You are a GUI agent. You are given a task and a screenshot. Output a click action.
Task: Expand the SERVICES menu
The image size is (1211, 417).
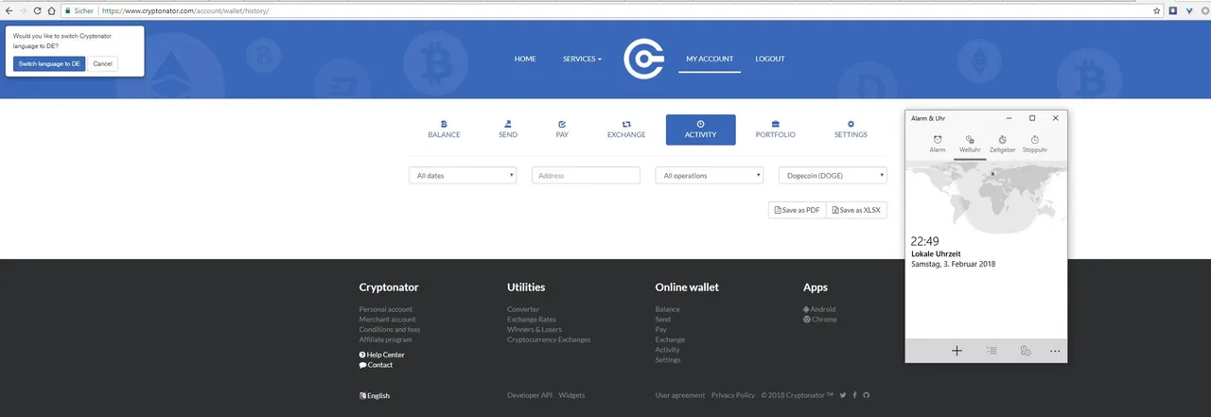(x=582, y=59)
